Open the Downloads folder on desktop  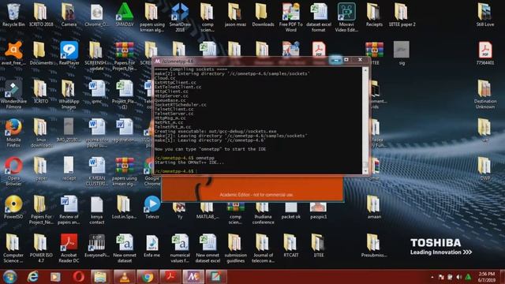click(x=263, y=15)
